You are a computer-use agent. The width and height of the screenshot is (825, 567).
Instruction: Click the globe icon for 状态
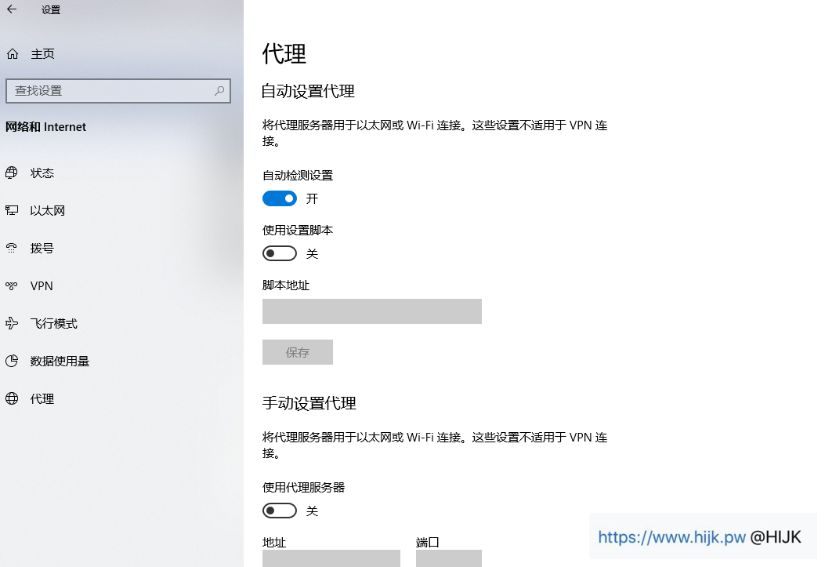pos(12,173)
